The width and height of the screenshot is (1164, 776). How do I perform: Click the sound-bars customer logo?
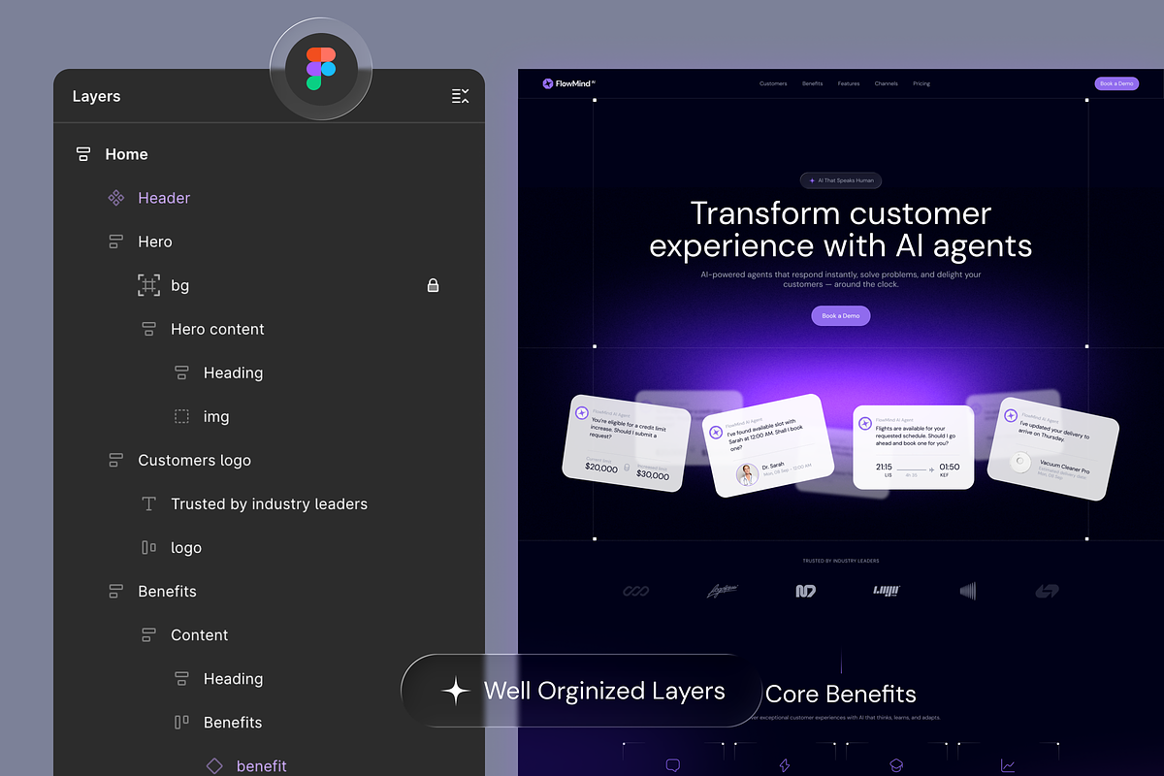[968, 591]
